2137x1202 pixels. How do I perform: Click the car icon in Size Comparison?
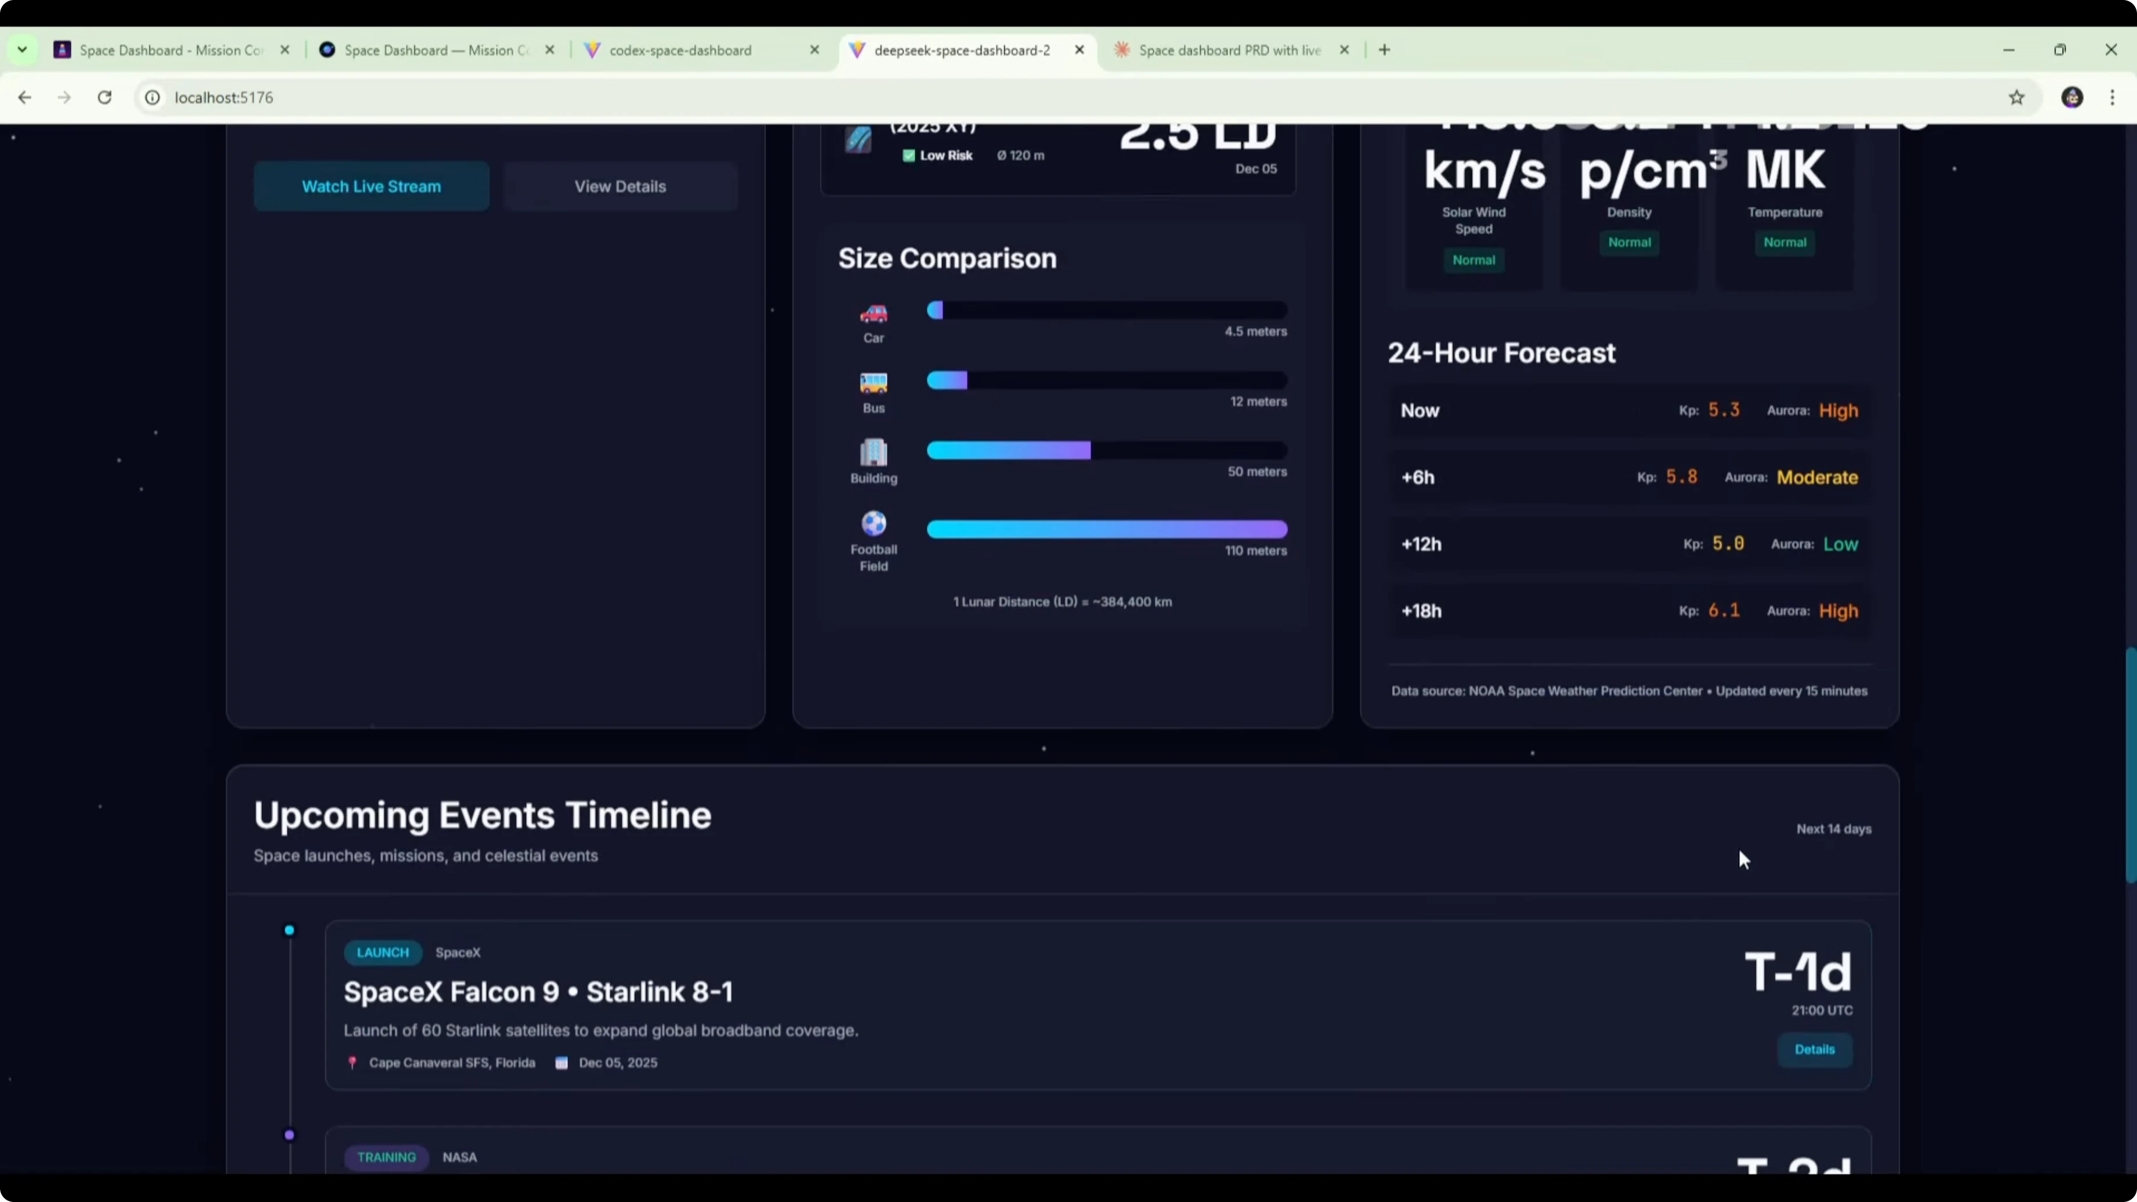[873, 314]
